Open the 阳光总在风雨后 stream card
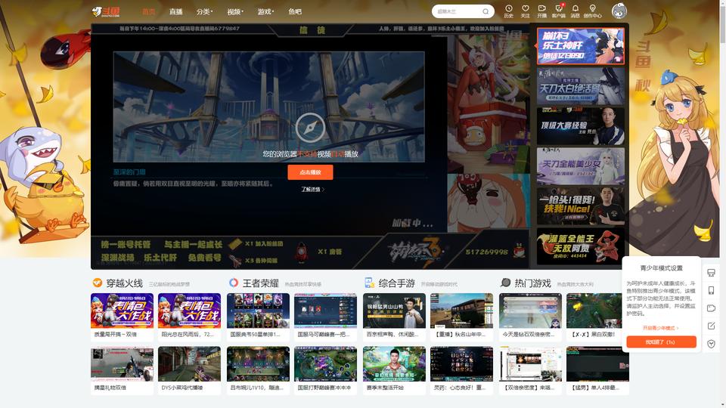726x408 pixels. click(x=189, y=317)
